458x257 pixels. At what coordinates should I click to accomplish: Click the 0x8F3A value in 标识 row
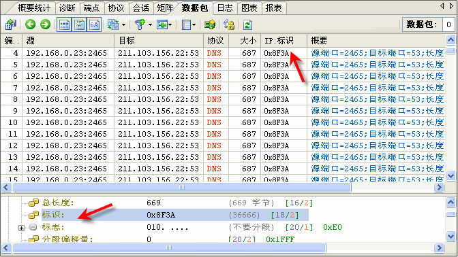point(161,215)
